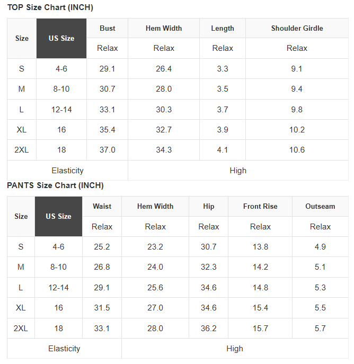Image resolution: width=354 pixels, height=364 pixels.
Task: Click the US Size header in PANTS chart
Action: (58, 216)
